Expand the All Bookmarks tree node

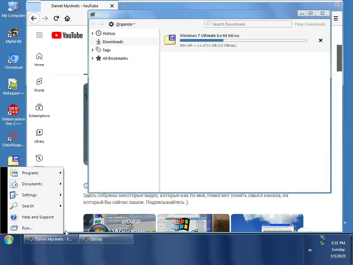pyautogui.click(x=92, y=58)
